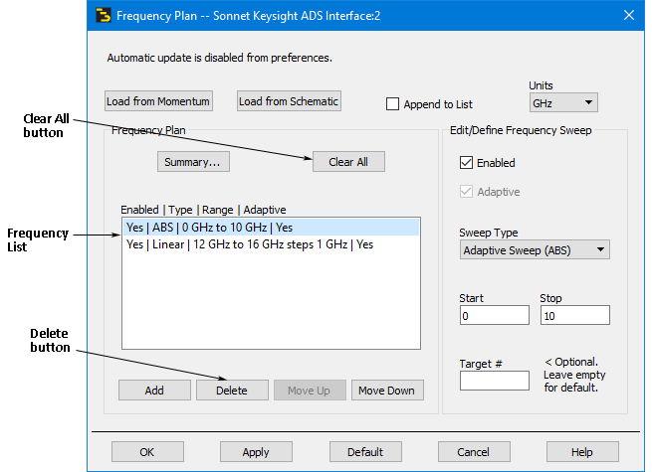Viewport: 652px width, 472px height.
Task: Open the frequency plan Summary
Action: (x=193, y=162)
